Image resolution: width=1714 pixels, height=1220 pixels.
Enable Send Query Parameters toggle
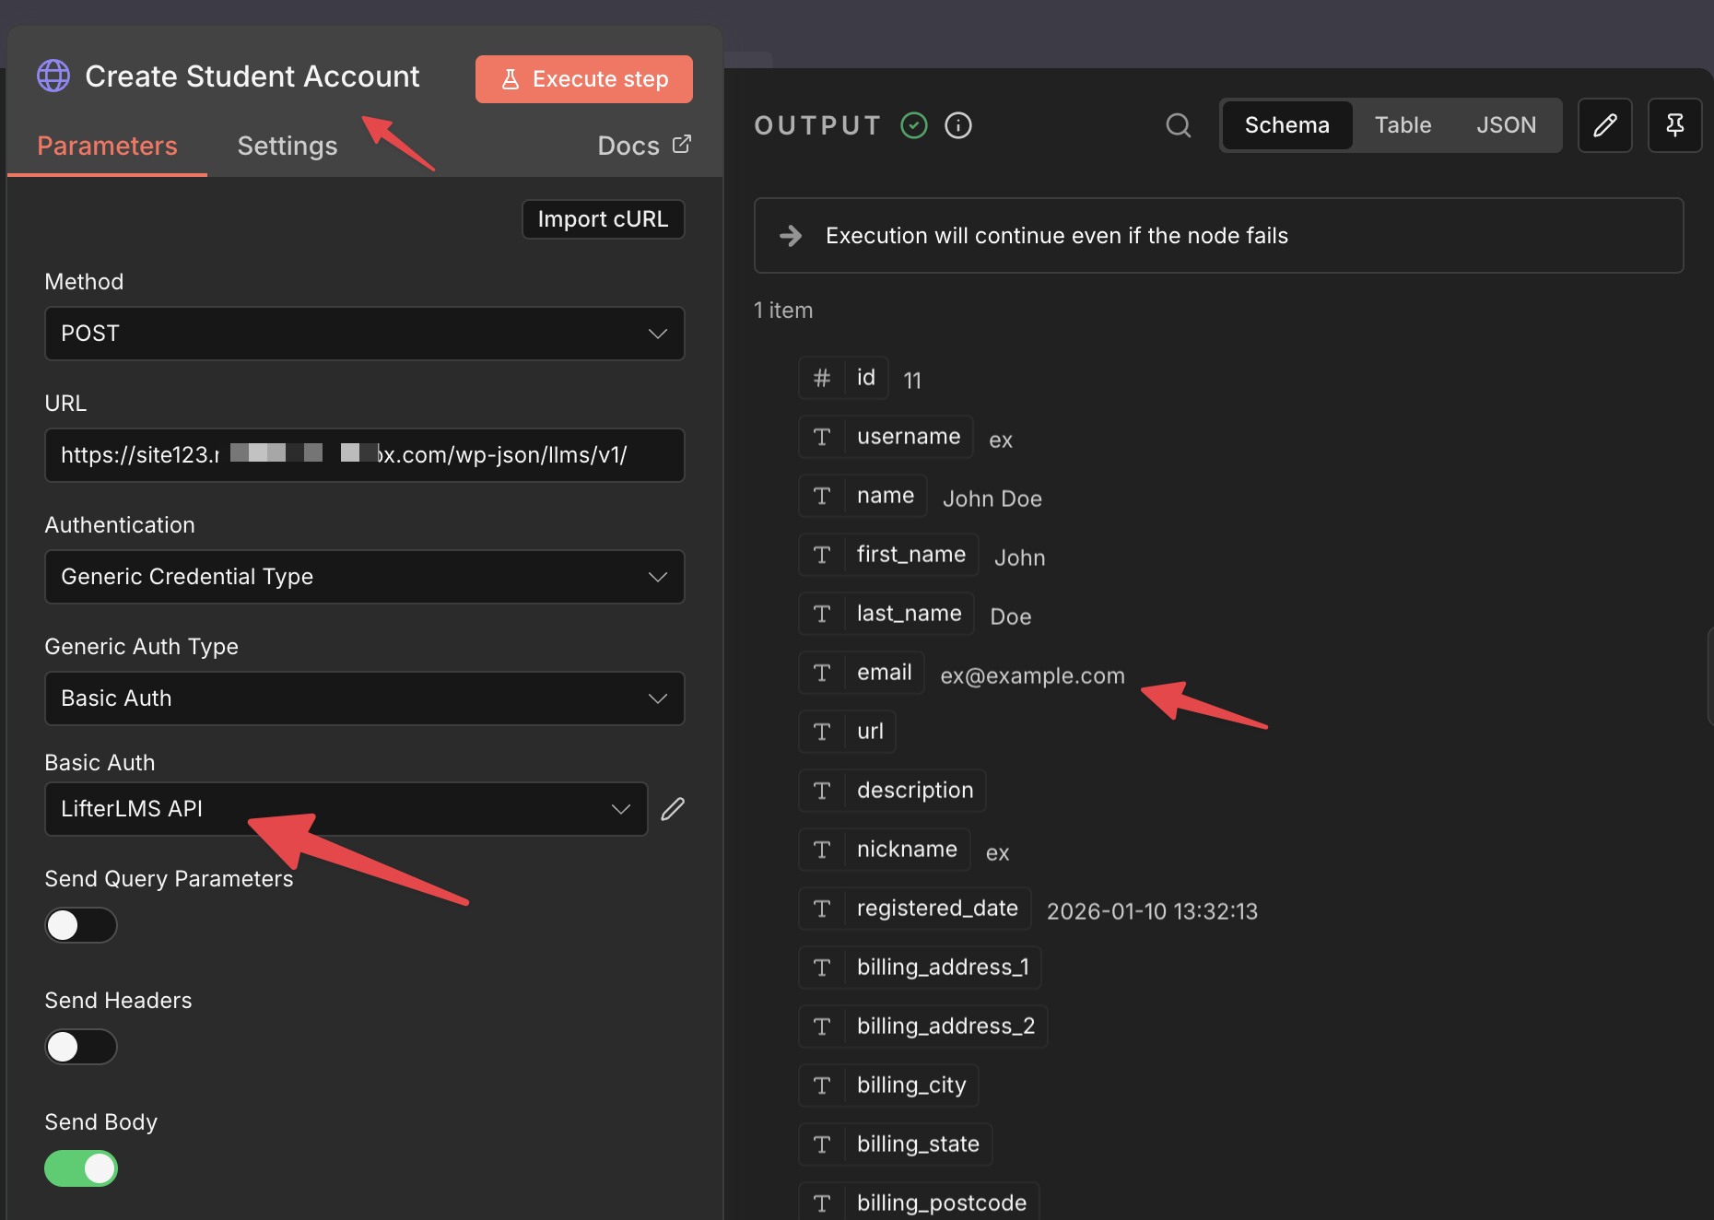(81, 925)
